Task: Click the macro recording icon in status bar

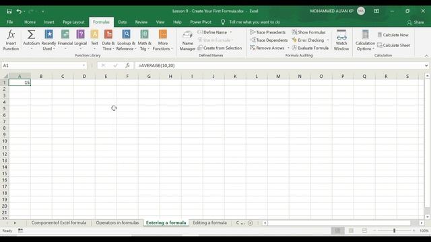Action: (21, 231)
